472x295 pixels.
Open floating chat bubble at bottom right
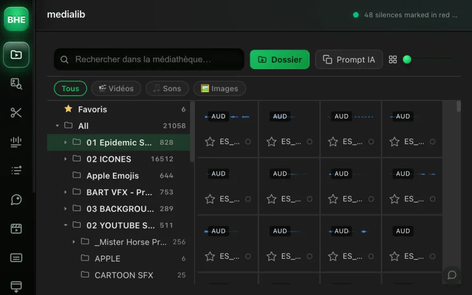coord(452,275)
